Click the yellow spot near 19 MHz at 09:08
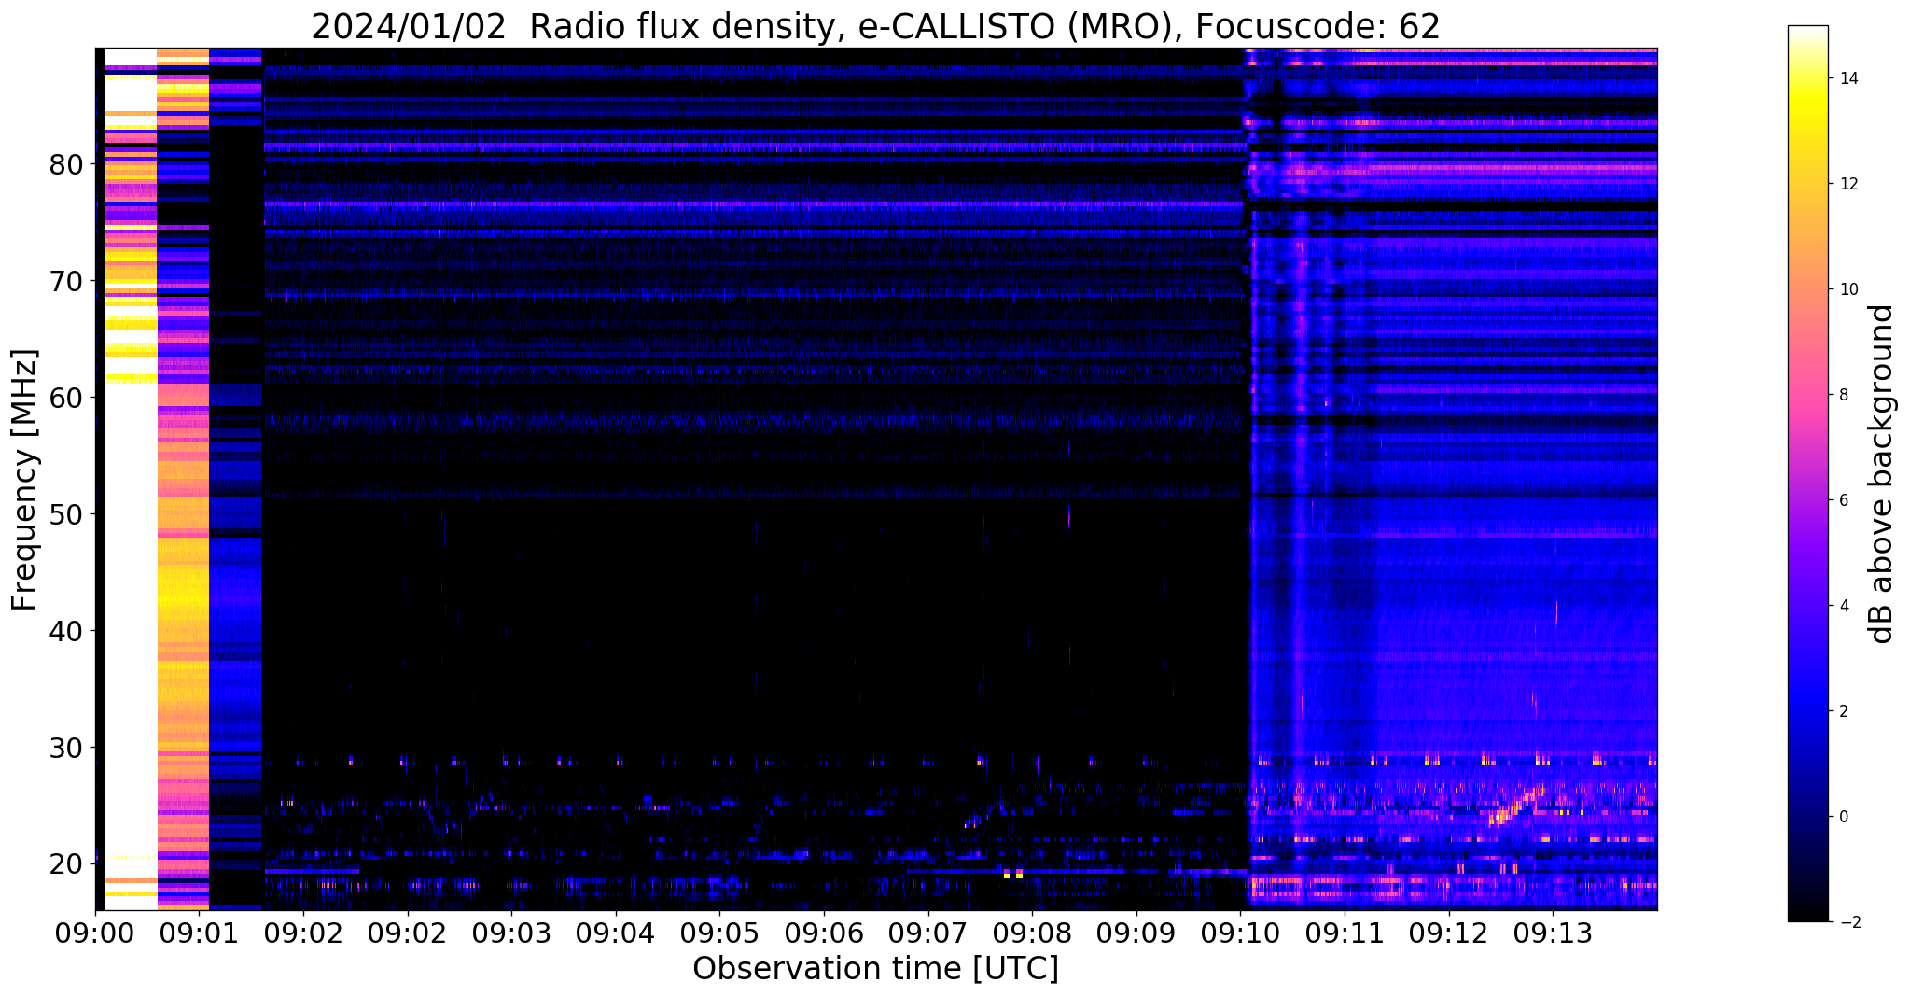 pos(1011,875)
